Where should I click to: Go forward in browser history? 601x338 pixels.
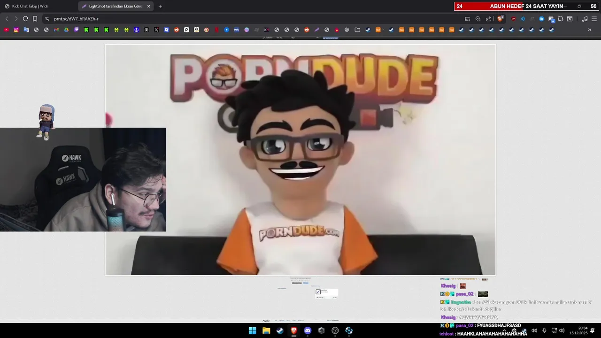16,19
